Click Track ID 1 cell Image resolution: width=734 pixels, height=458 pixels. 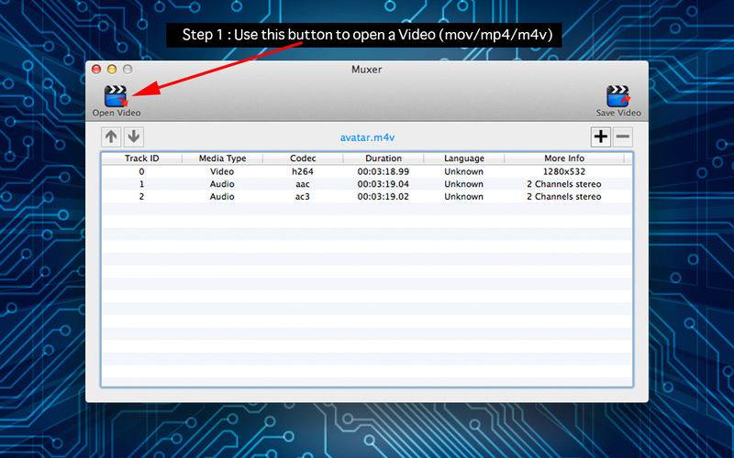pos(142,184)
